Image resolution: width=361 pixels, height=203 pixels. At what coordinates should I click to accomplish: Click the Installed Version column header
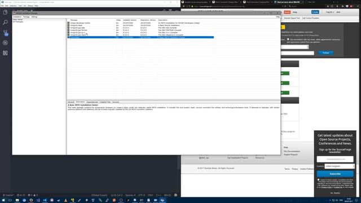(x=130, y=20)
